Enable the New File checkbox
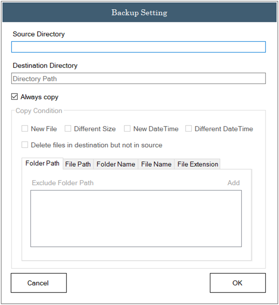279x305 pixels. point(25,129)
